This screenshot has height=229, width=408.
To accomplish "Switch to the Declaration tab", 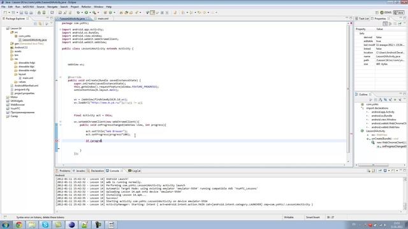I will coord(96,171).
